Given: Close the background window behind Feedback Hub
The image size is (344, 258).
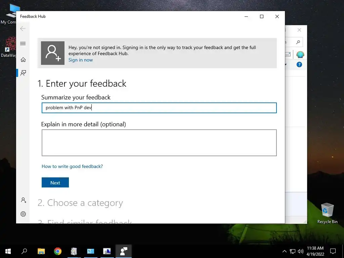Looking at the screenshot, I should [299, 30].
